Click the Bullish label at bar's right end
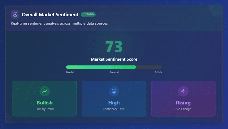228x129 pixels. click(158, 72)
